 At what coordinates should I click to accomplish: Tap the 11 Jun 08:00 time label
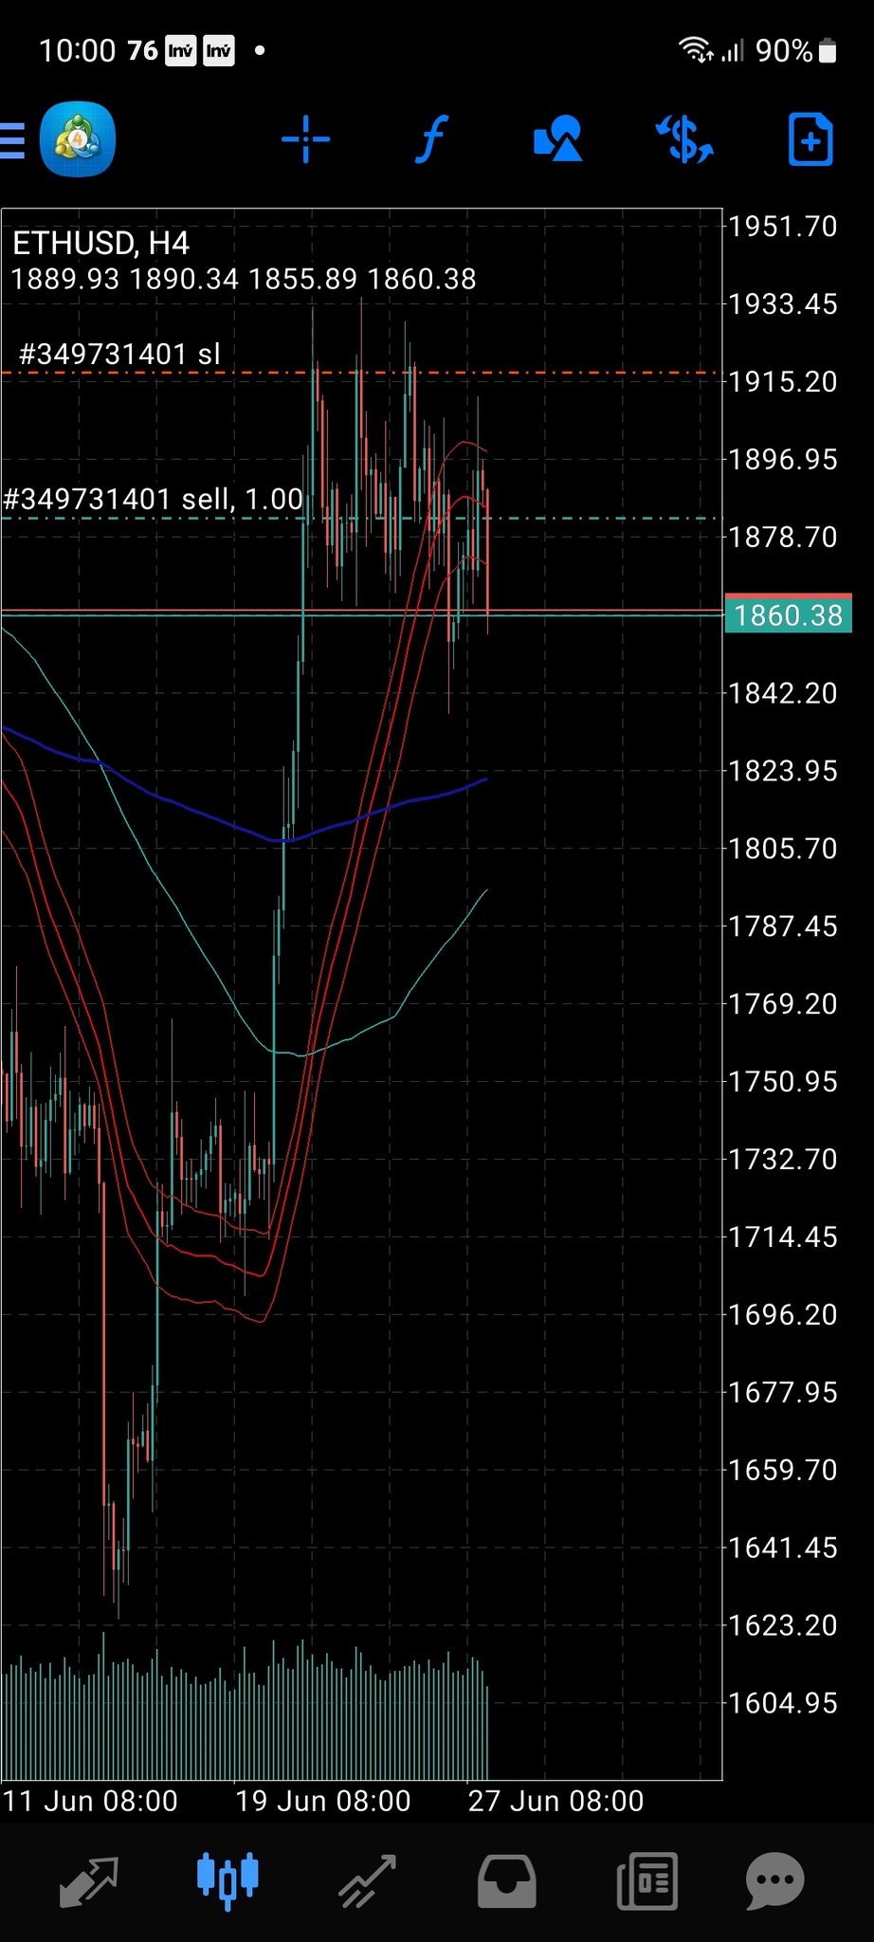90,1801
